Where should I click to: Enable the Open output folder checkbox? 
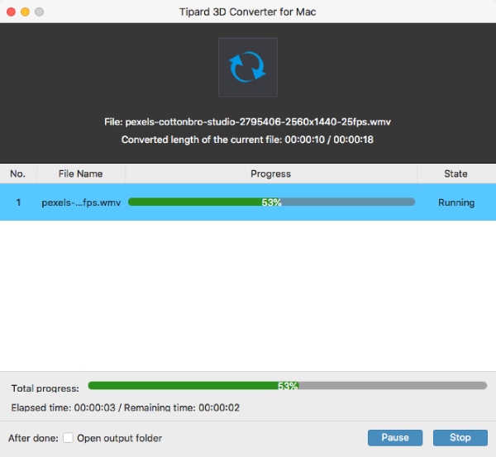coord(69,438)
